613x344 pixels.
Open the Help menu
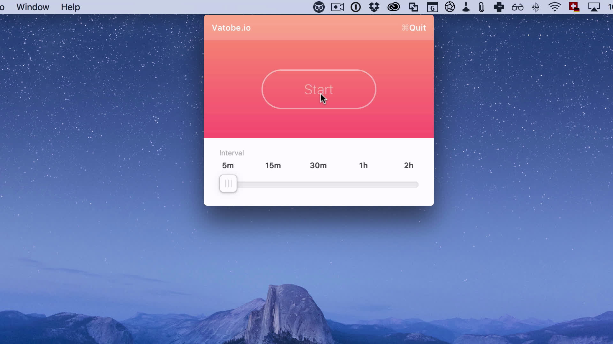[70, 7]
